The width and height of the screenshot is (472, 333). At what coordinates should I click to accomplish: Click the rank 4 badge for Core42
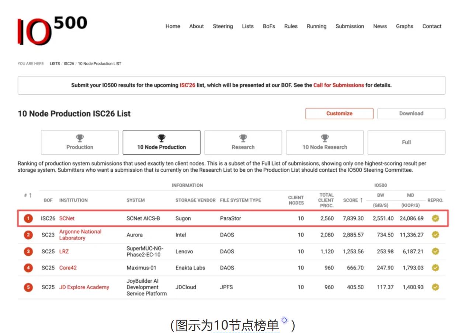(28, 268)
